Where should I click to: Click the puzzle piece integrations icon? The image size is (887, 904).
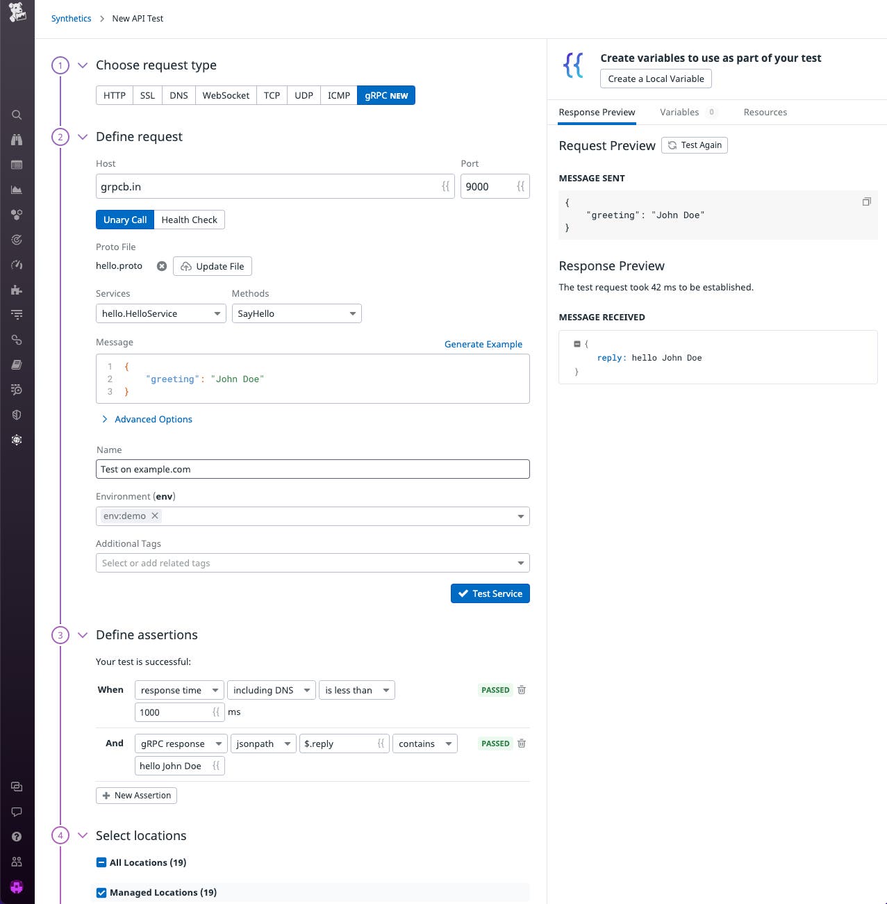17,290
